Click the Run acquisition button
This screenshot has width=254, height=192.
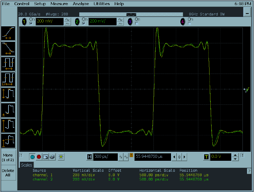33,157
